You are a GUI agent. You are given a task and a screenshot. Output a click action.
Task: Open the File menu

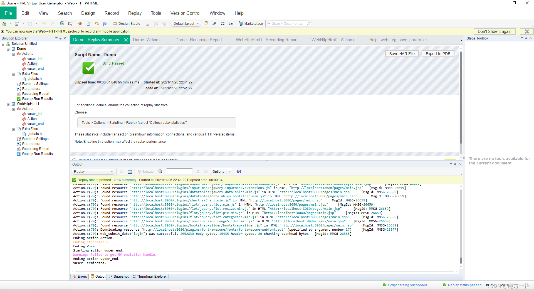[8, 13]
